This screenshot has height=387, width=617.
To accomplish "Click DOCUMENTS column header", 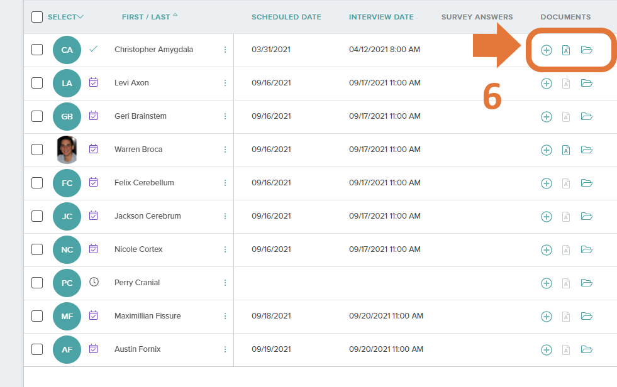I will tap(565, 17).
